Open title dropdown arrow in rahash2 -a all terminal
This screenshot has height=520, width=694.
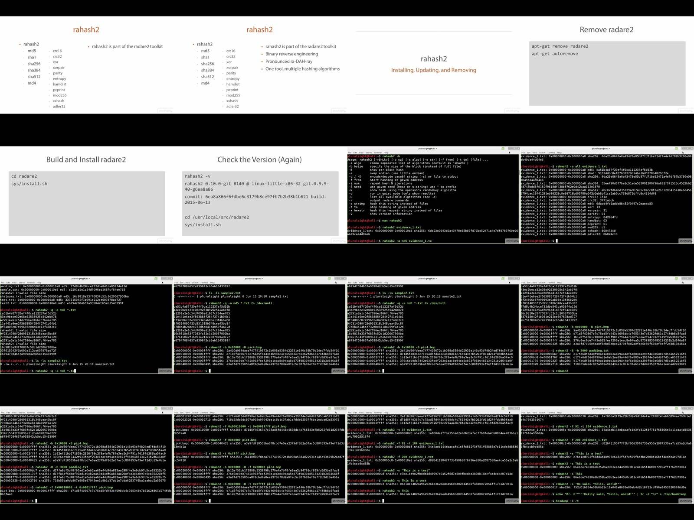(609, 149)
